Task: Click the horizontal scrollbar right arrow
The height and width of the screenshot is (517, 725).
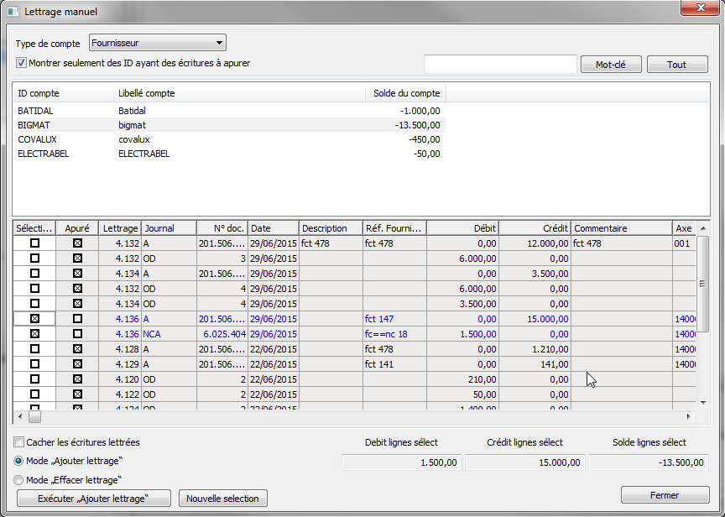Action: pos(689,416)
